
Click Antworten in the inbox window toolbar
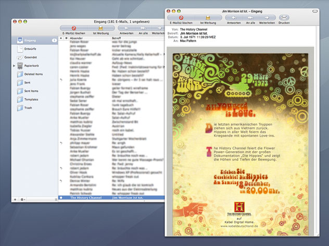click(126, 28)
